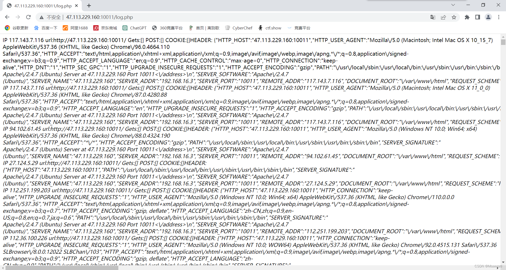Click the browser back arrow
506x270 pixels.
[x=7, y=17]
